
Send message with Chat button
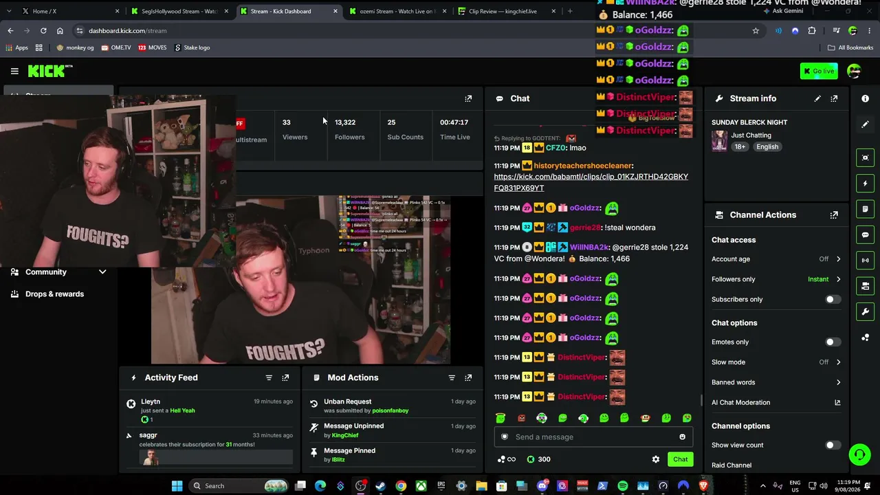680,459
